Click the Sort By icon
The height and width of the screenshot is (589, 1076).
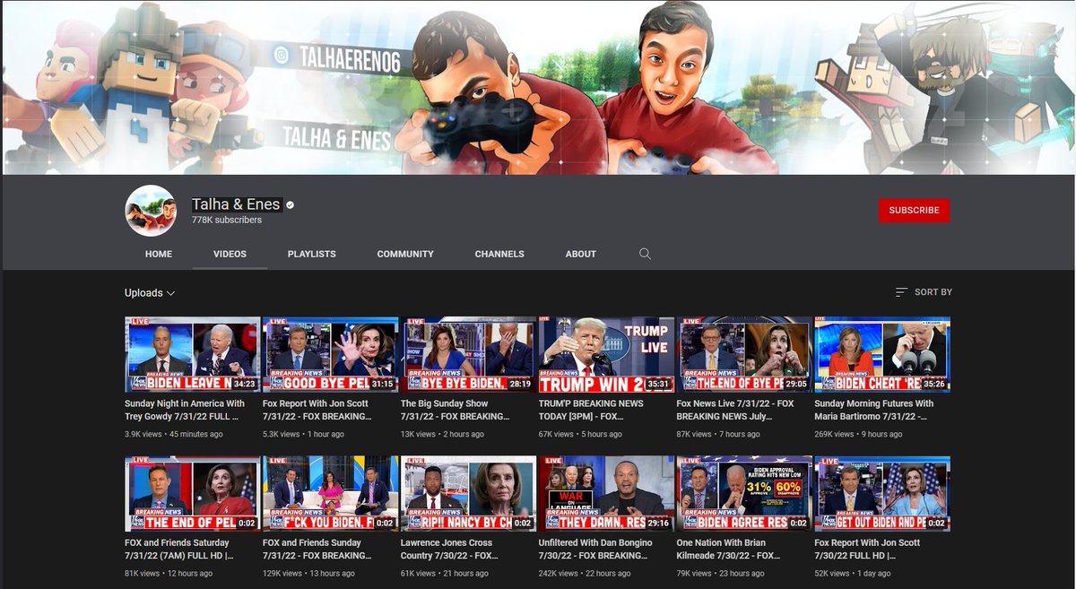tap(901, 292)
